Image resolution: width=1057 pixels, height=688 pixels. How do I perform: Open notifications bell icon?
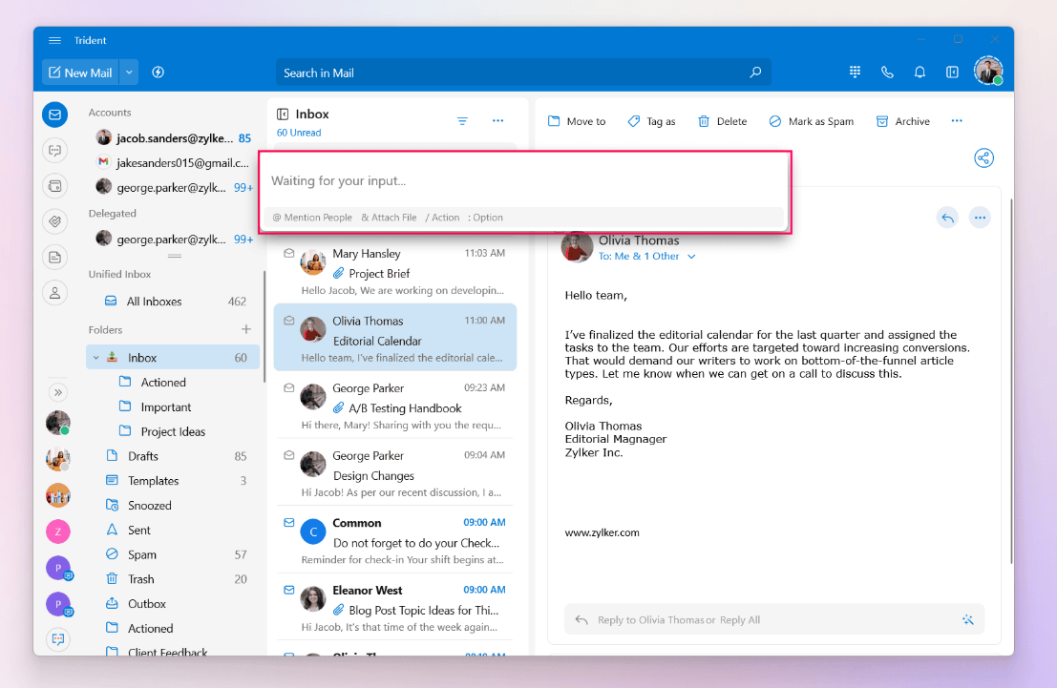coord(920,73)
